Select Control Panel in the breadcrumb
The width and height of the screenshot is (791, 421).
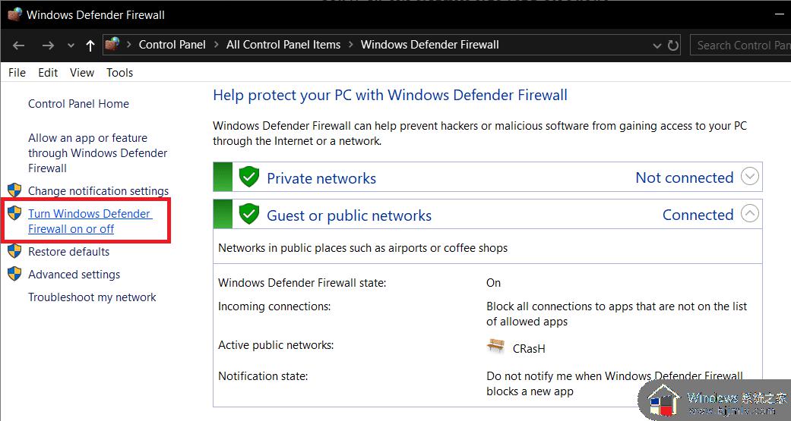[x=172, y=44]
